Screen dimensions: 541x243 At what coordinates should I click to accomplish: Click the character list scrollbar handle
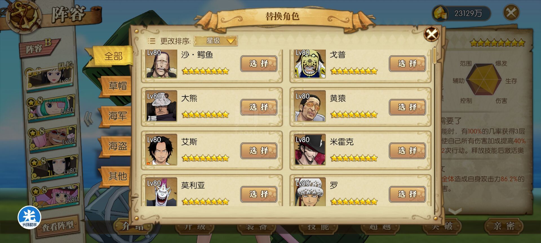click(x=435, y=55)
